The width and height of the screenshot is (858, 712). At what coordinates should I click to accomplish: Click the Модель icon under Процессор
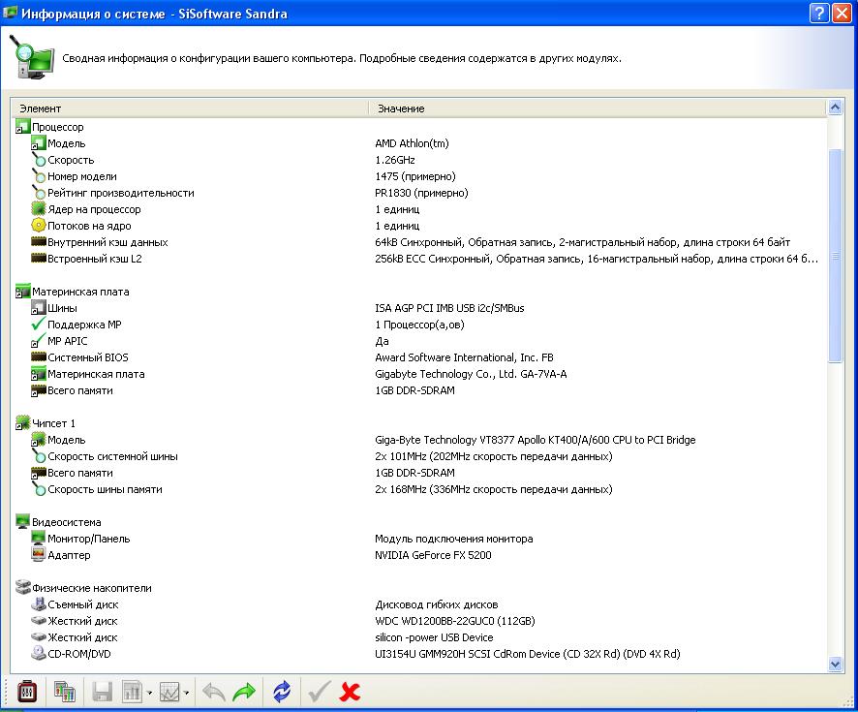pos(38,143)
